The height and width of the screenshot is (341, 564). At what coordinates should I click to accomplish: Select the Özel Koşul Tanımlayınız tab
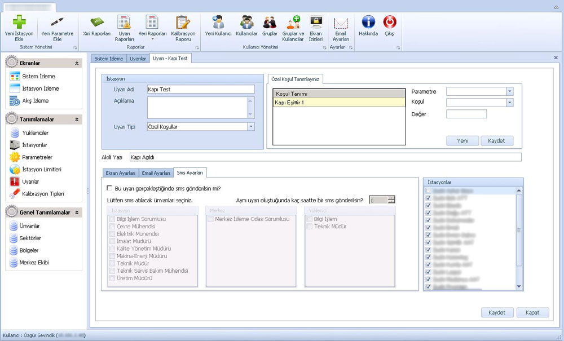pos(296,79)
